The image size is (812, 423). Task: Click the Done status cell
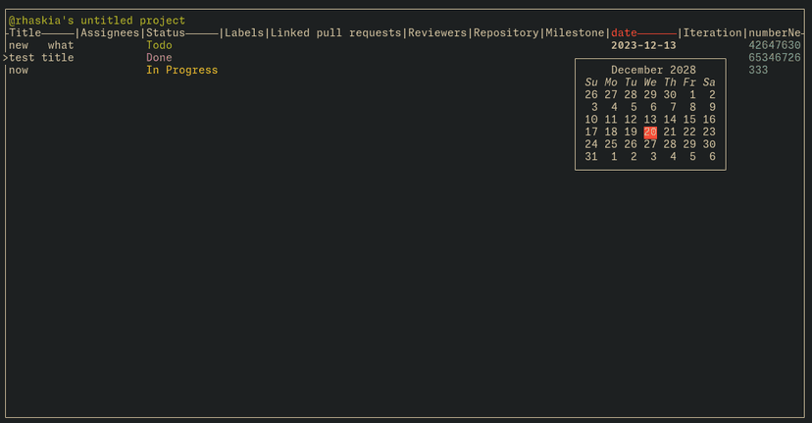[159, 58]
